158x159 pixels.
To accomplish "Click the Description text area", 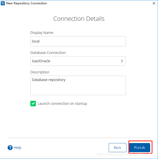I will pos(78,85).
